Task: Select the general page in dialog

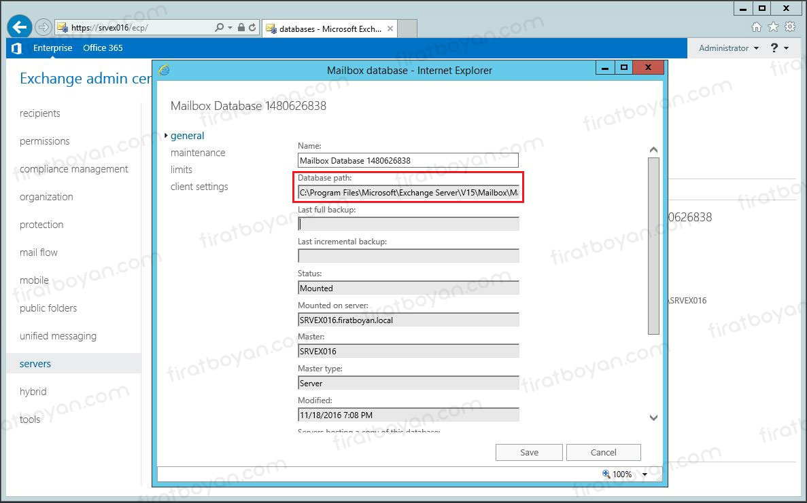Action: pyautogui.click(x=188, y=136)
